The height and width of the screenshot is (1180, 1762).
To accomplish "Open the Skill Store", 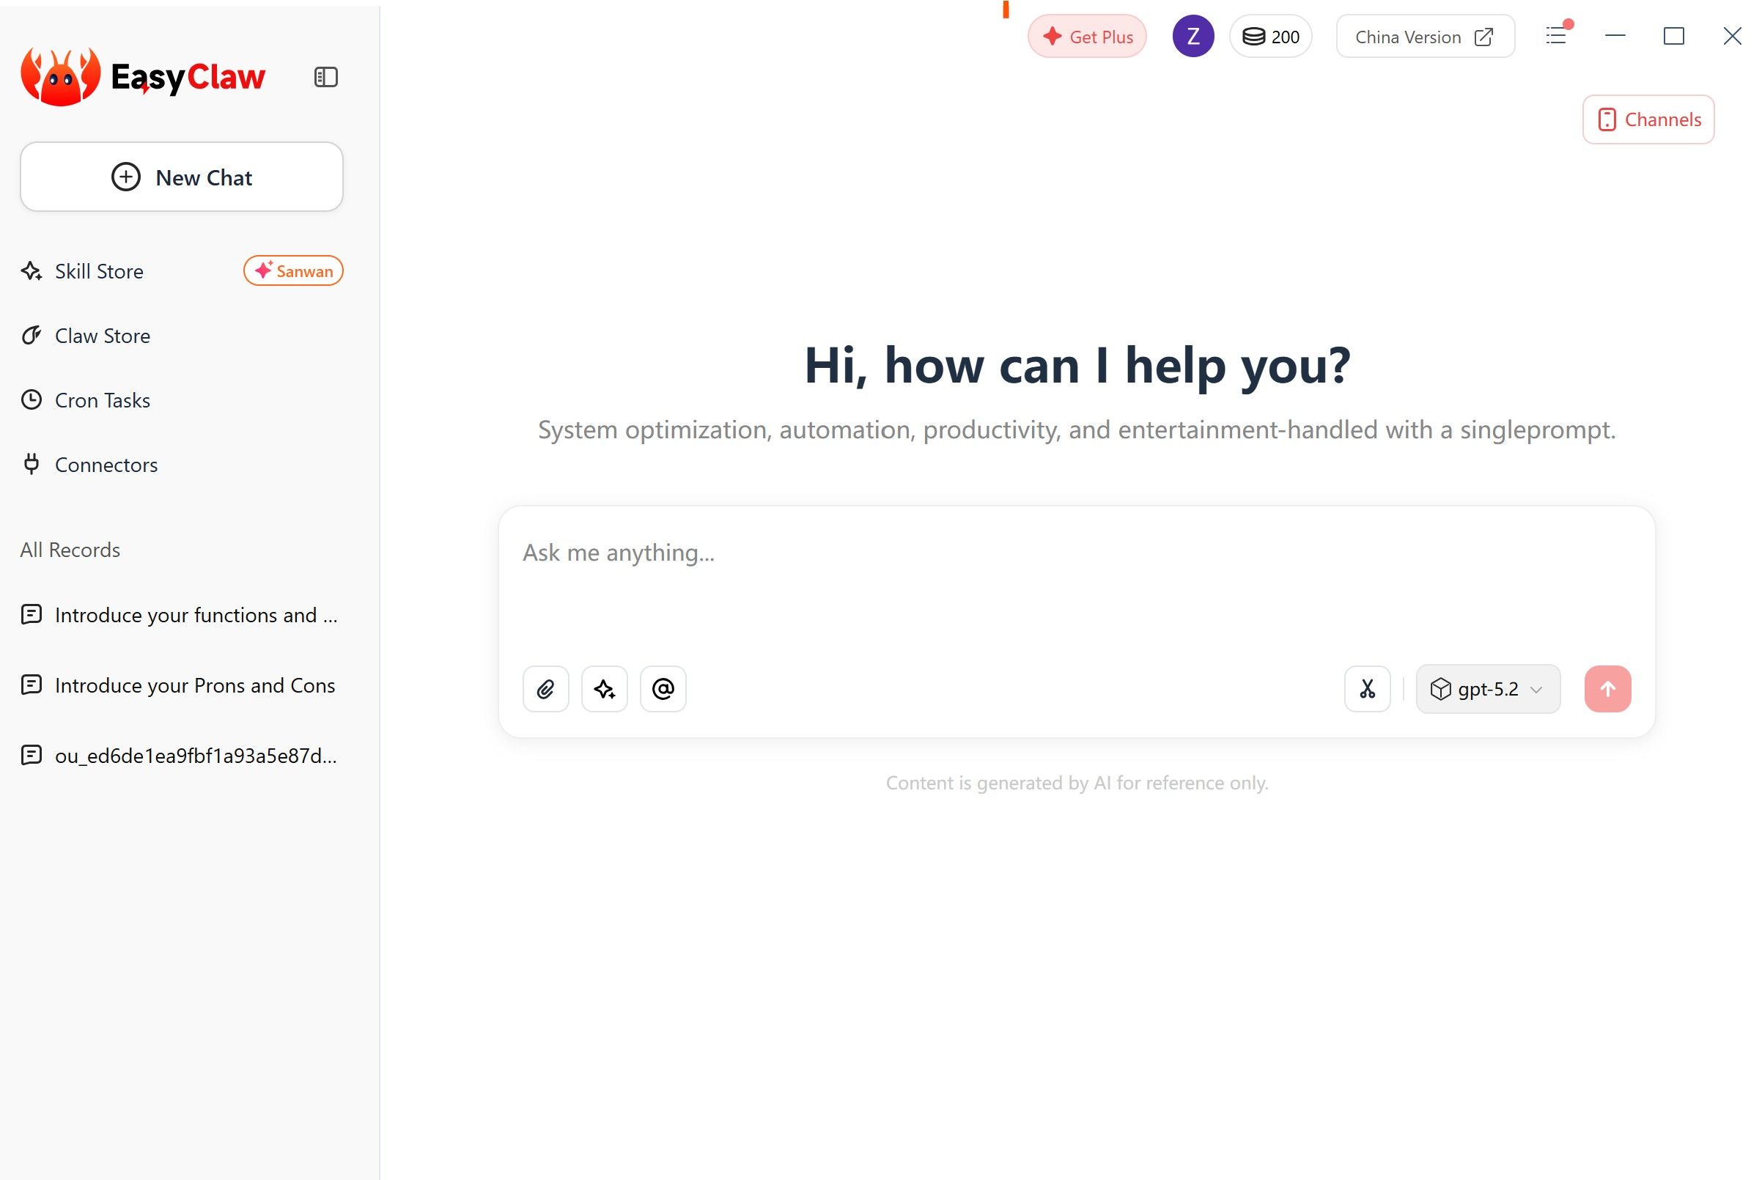I will pos(98,271).
